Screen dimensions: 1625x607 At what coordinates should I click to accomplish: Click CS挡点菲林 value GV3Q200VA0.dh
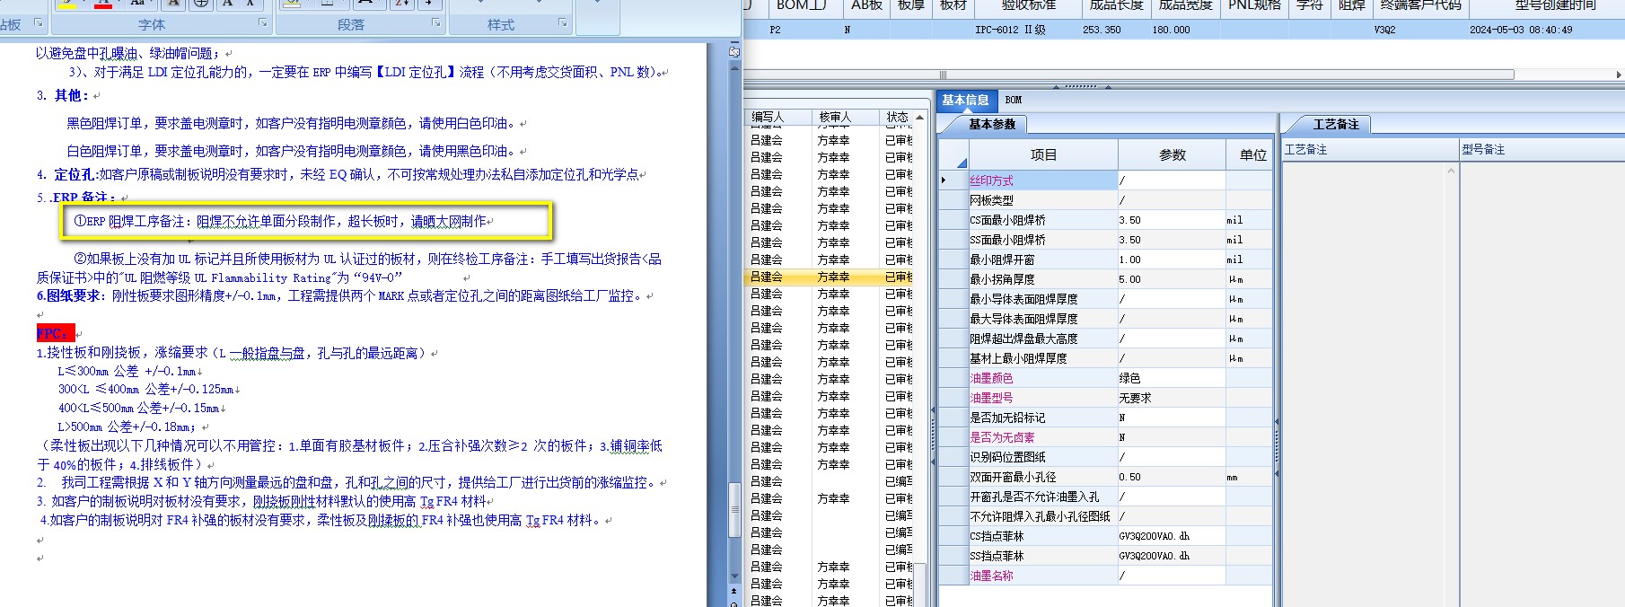(1172, 536)
